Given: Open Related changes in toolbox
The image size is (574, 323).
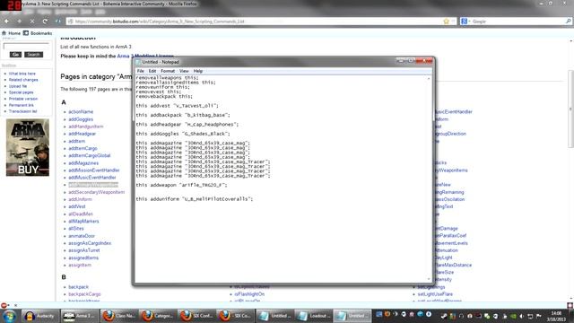Looking at the screenshot, I should click(23, 80).
